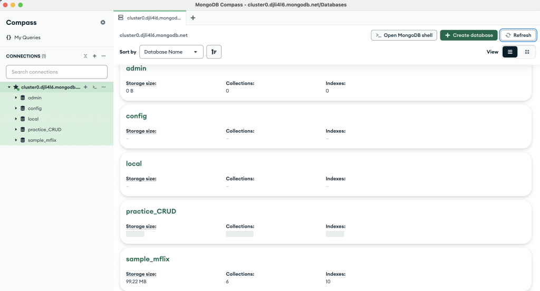The height and width of the screenshot is (291, 540).
Task: Select practice_CRUD in sidebar tree
Action: (44, 130)
